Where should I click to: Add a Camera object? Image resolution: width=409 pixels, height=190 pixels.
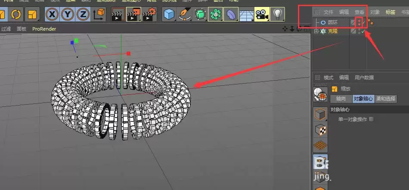coord(262,14)
